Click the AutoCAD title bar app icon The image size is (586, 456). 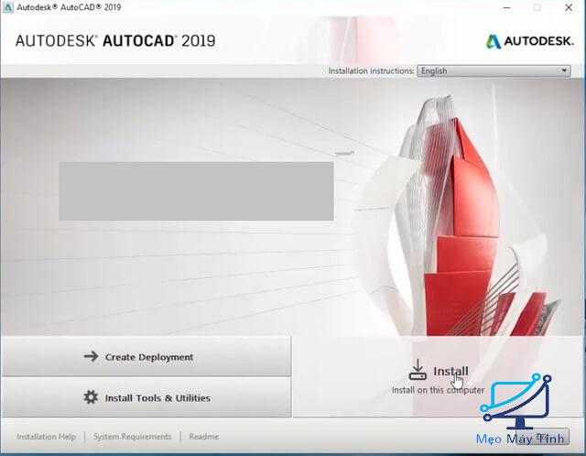(x=8, y=7)
